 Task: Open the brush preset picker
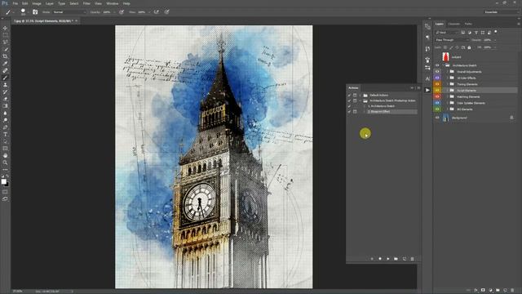(24, 12)
